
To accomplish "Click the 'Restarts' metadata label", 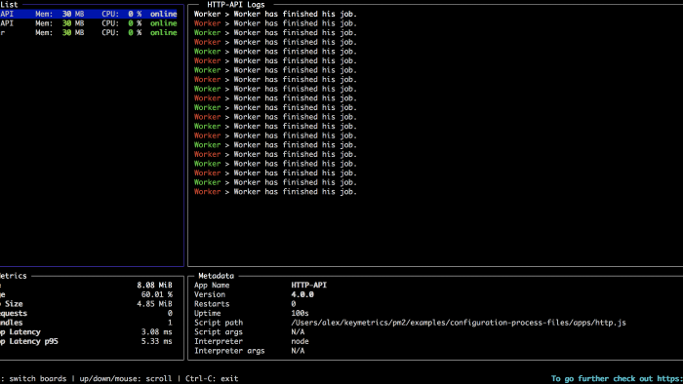I will point(212,304).
